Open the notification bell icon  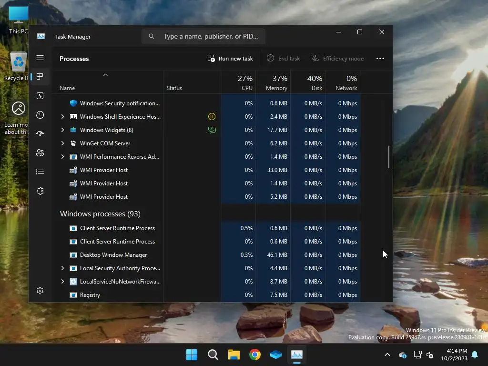[475, 355]
